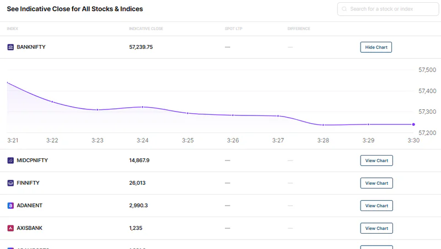Click the FINNIFTY index icon

coord(10,183)
